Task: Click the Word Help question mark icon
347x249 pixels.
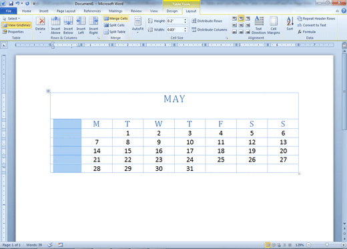Action: tap(344, 11)
